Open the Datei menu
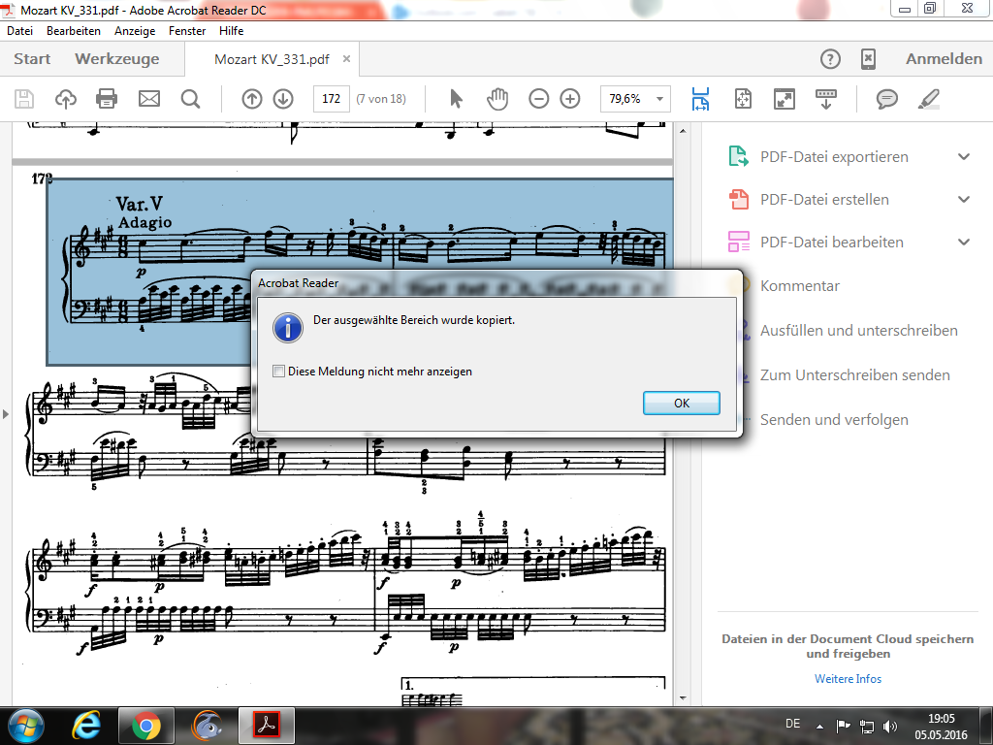Screen dimensions: 993x745 pyautogui.click(x=19, y=30)
